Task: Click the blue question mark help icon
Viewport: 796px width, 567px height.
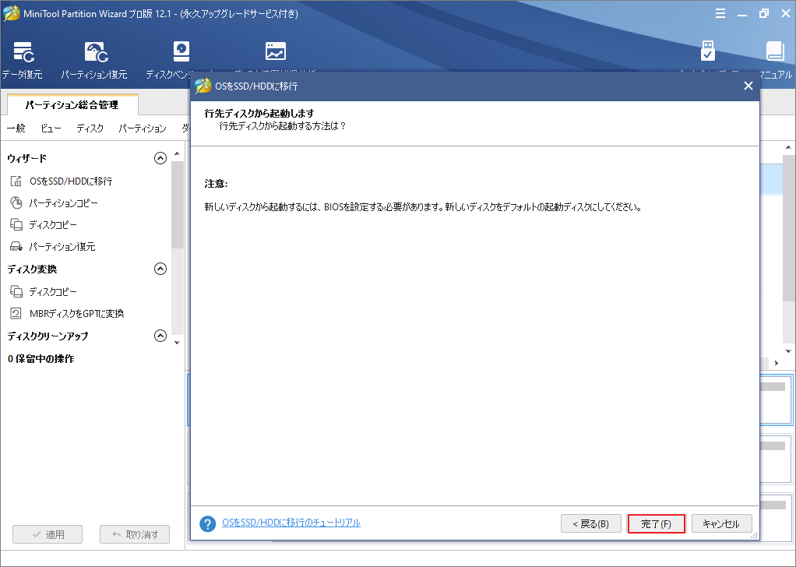Action: point(207,523)
